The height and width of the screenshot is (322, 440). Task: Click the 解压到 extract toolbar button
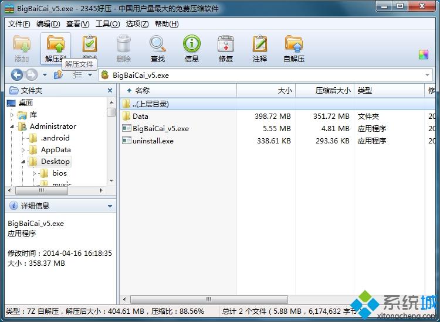tap(56, 48)
